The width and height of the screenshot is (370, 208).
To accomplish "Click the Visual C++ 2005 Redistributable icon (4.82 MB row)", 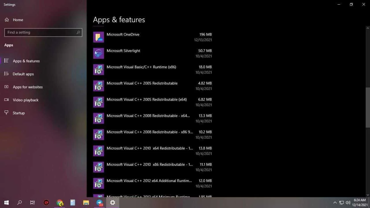I will coord(99,86).
